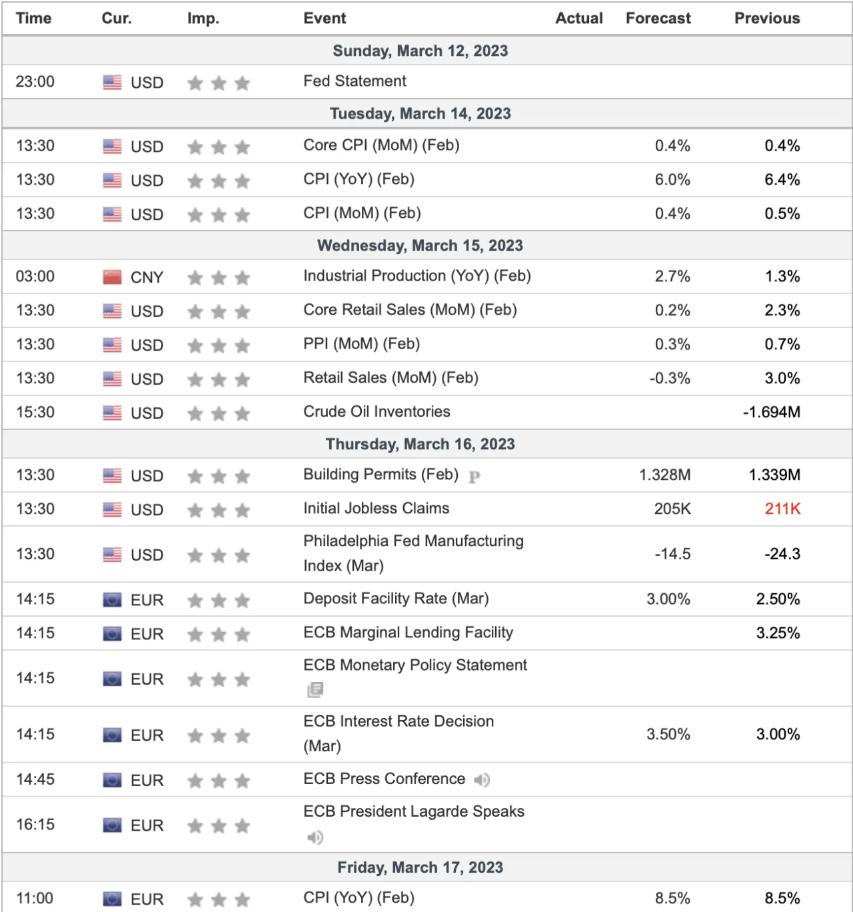Viewport: 853px width, 912px height.
Task: Open the document icon under ECB Monetary Policy Statement
Action: pos(315,689)
